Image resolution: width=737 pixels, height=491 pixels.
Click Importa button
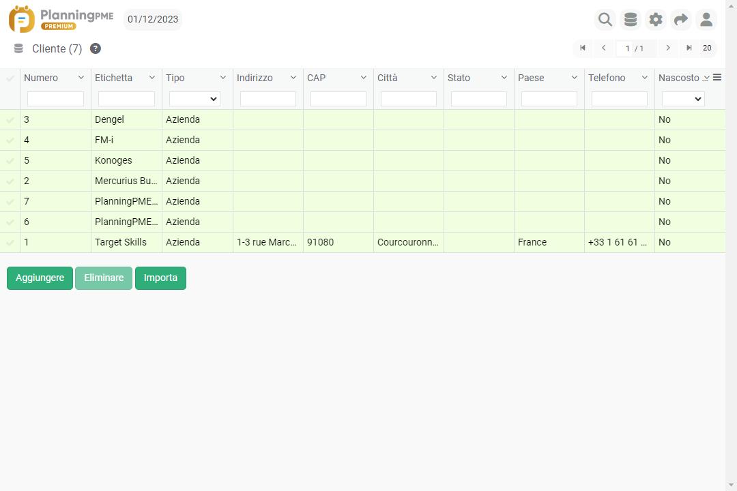point(161,278)
